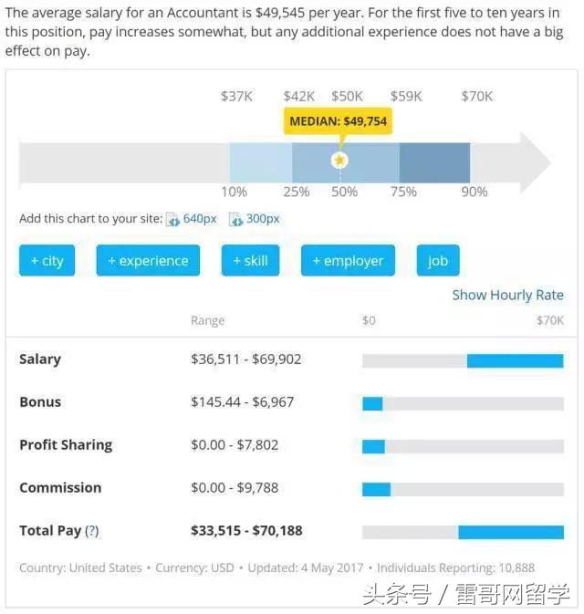This screenshot has width=584, height=614.
Task: Click the Salary range bar
Action: pyautogui.click(x=515, y=360)
